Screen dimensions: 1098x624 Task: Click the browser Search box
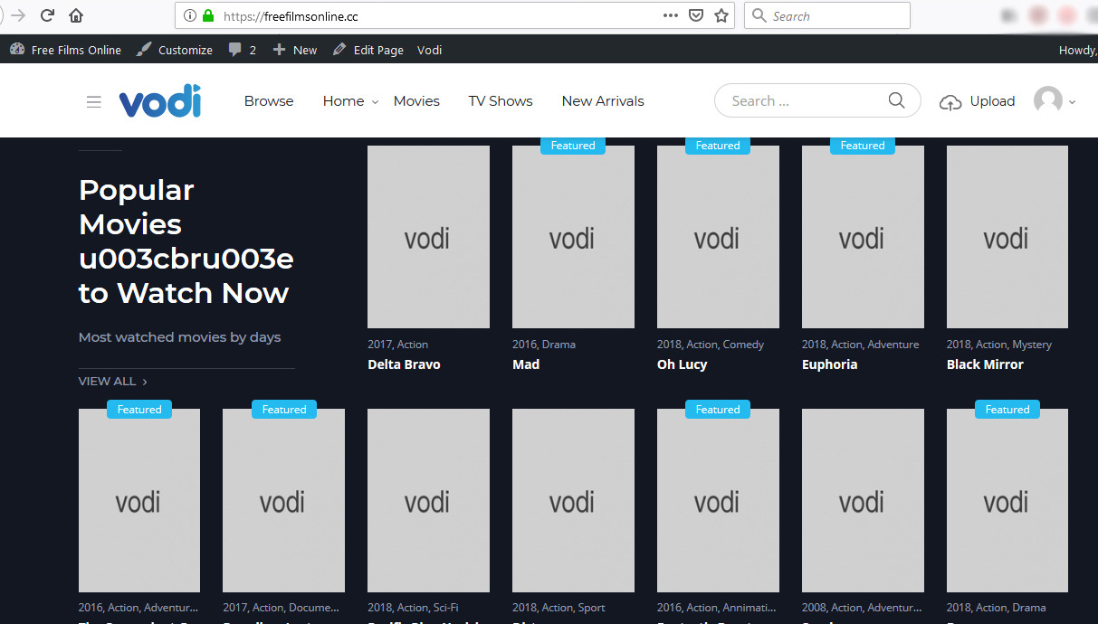827,15
